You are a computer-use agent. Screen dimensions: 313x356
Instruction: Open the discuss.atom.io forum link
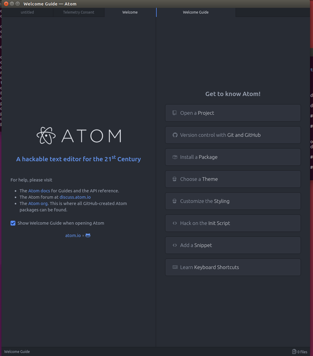75,197
